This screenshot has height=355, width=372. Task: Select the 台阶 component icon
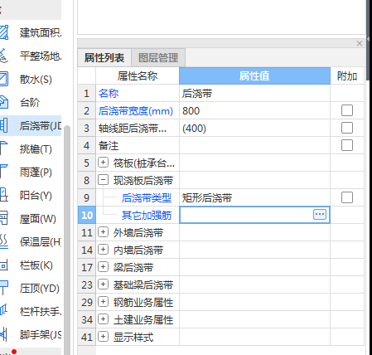point(4,102)
